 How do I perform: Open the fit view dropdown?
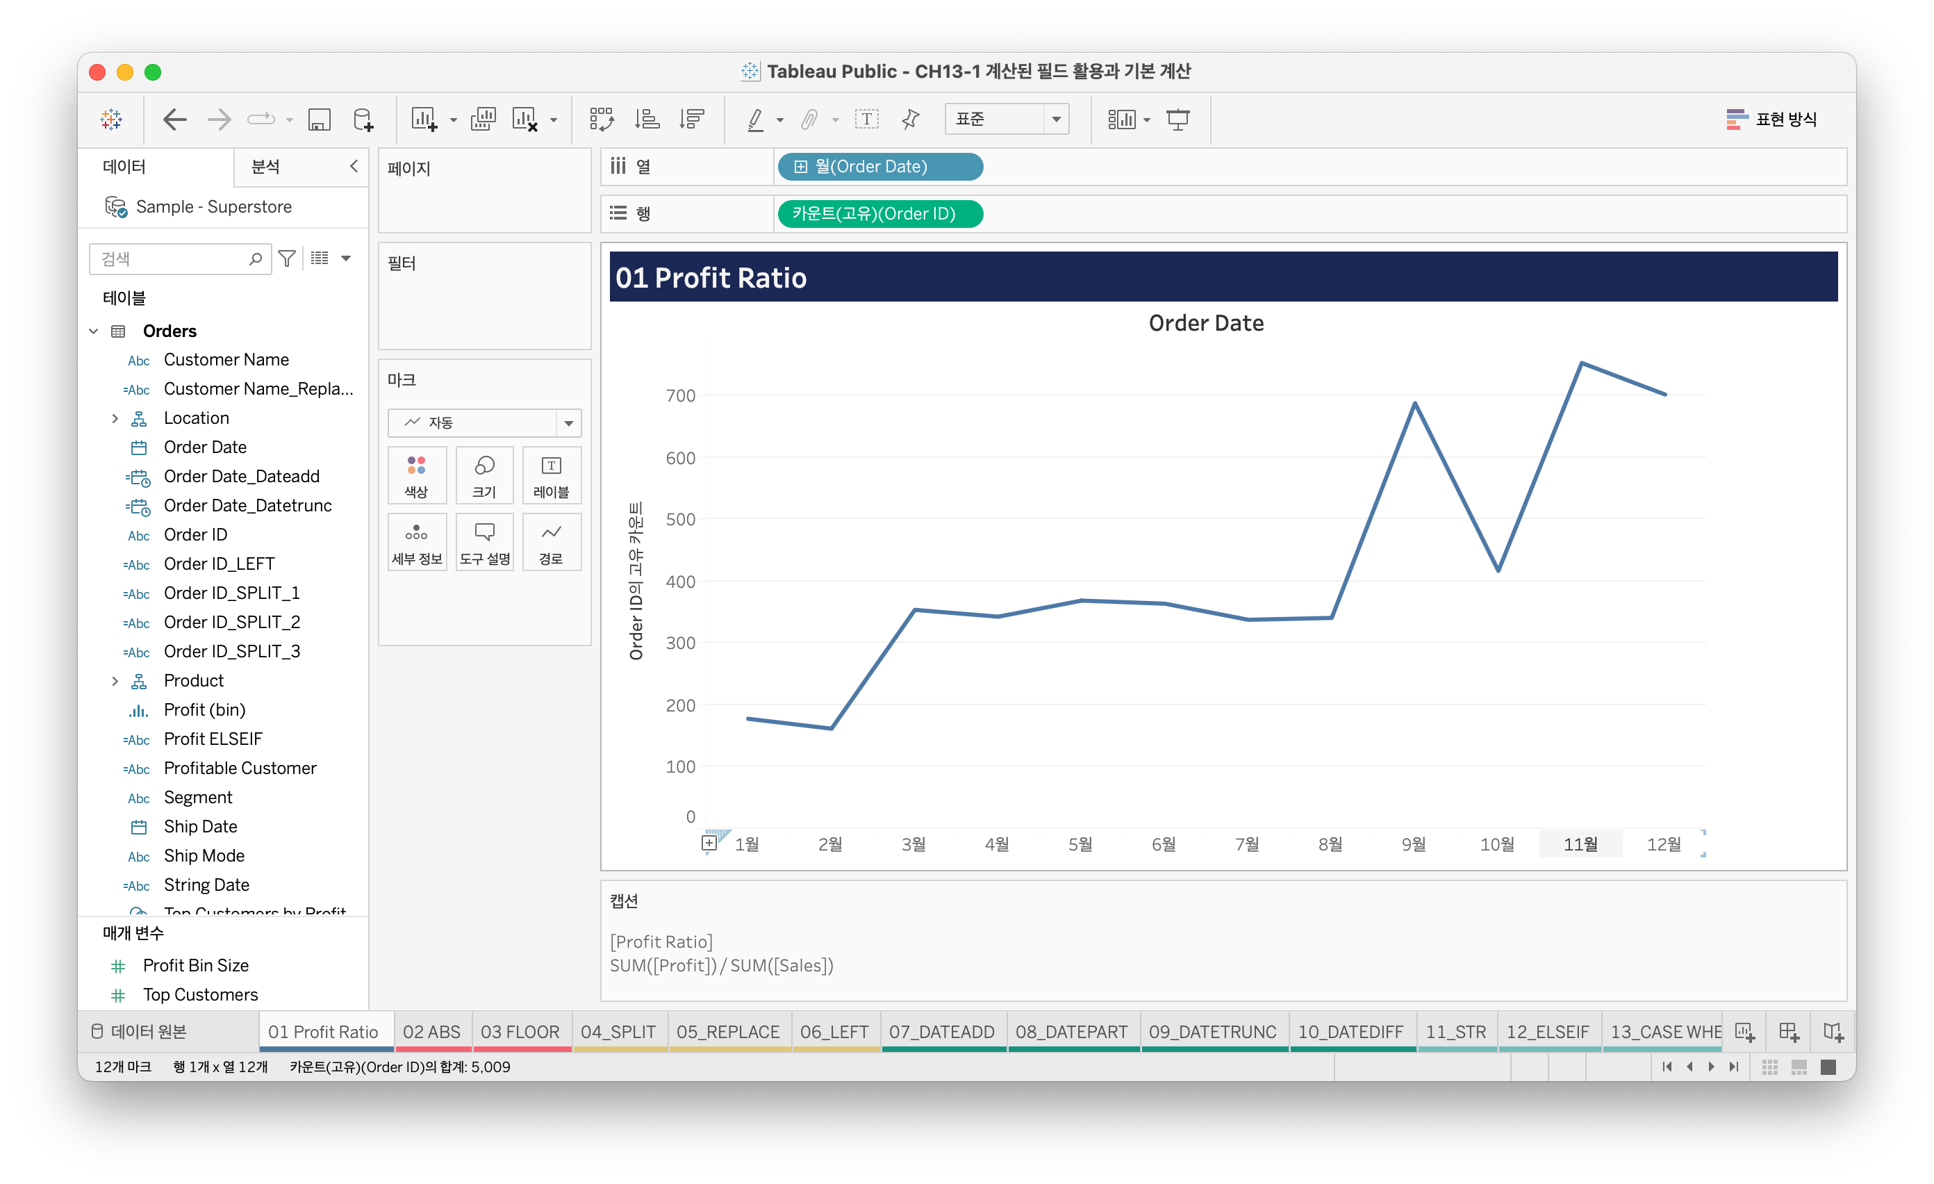pyautogui.click(x=1006, y=120)
